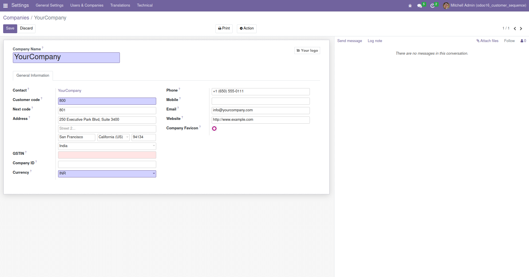
Task: Open Users & Companies menu
Action: 87,5
